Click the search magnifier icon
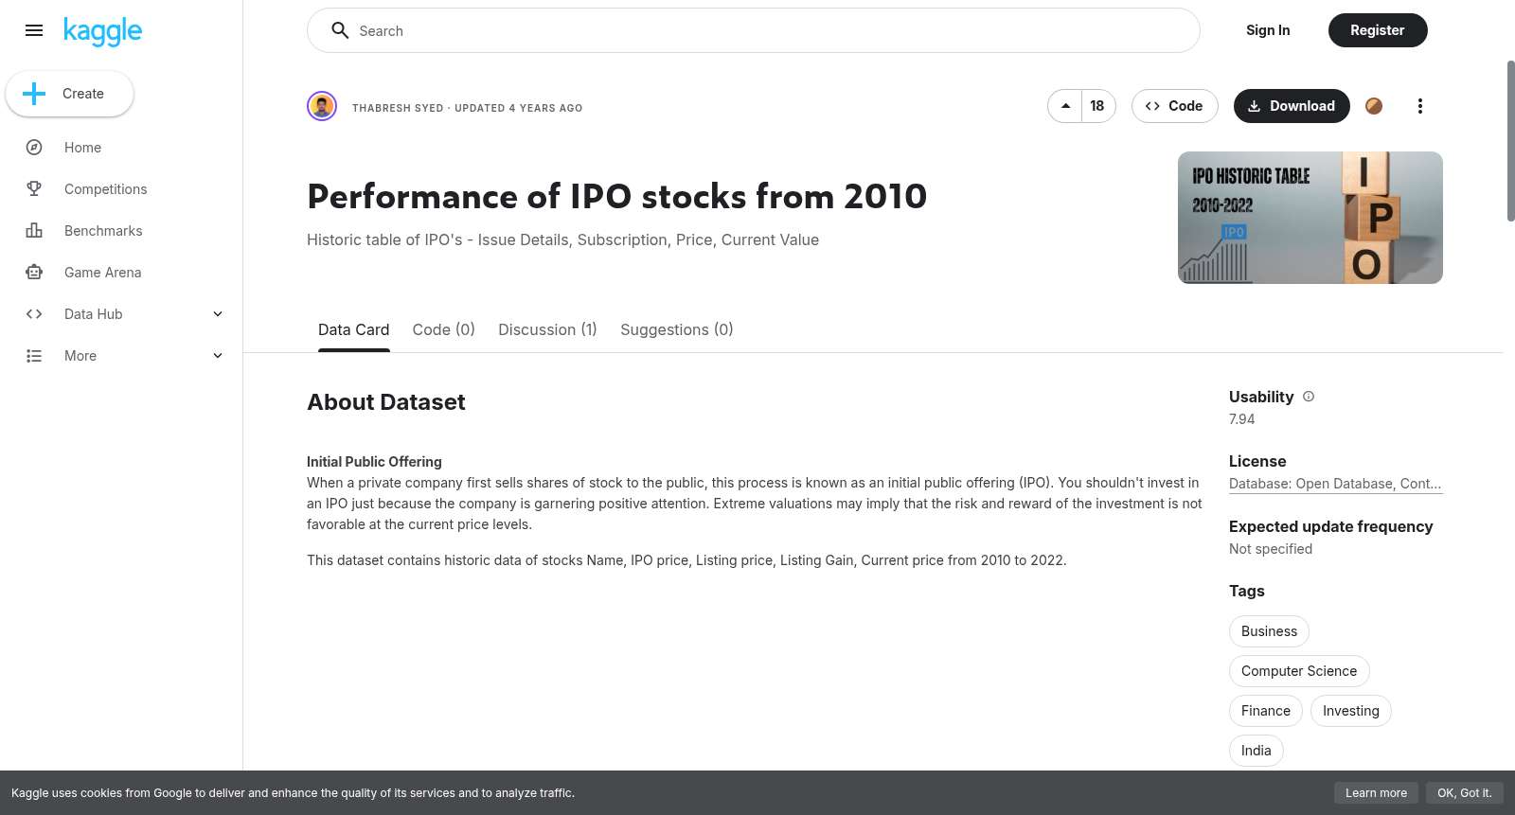Image resolution: width=1515 pixels, height=815 pixels. tap(340, 30)
